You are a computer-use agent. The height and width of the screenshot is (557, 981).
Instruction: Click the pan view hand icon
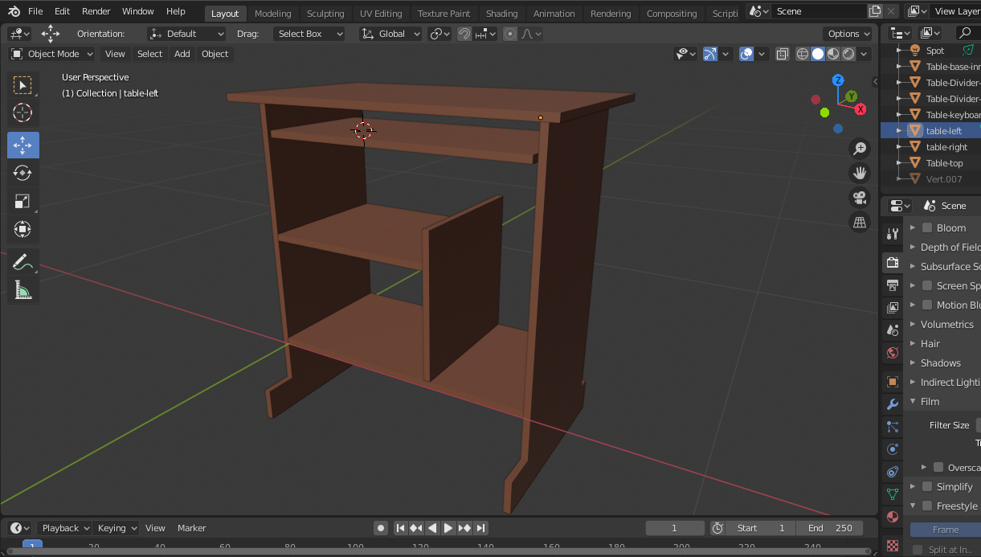point(860,173)
